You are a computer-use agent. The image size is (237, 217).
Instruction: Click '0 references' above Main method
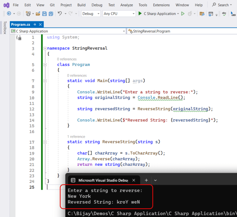tap(77, 75)
